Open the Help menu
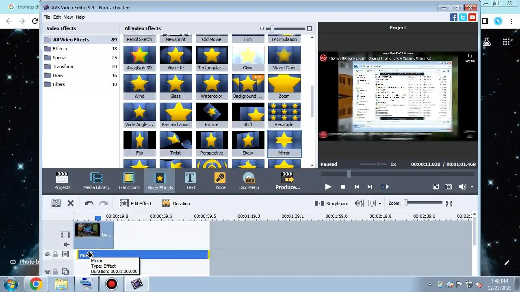Screen dimensions: 520x292 [x=80, y=17]
